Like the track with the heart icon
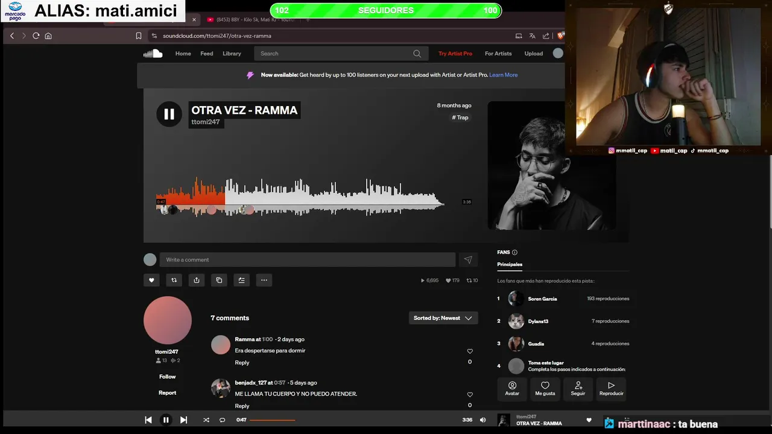The width and height of the screenshot is (772, 434). tap(151, 280)
